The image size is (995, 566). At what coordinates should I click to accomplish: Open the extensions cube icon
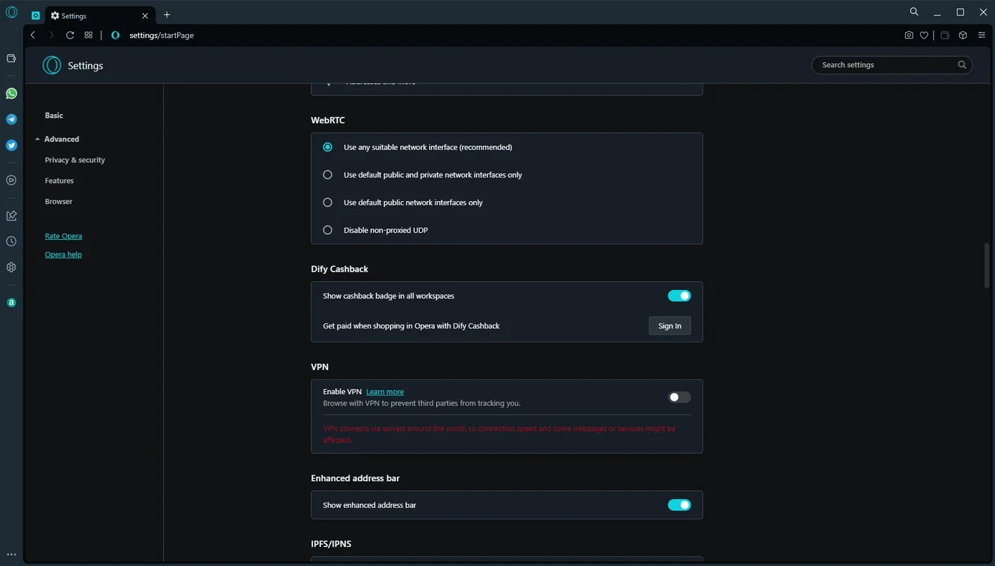click(963, 35)
